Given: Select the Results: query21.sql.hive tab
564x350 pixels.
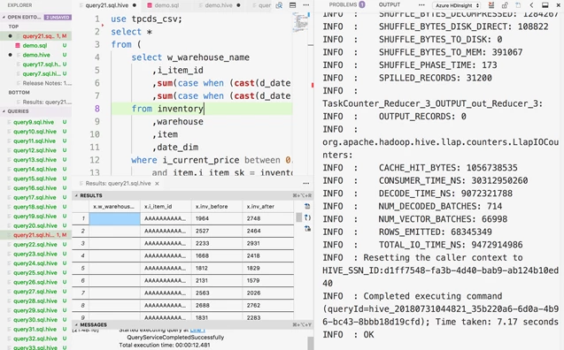Looking at the screenshot, I should tap(118, 184).
